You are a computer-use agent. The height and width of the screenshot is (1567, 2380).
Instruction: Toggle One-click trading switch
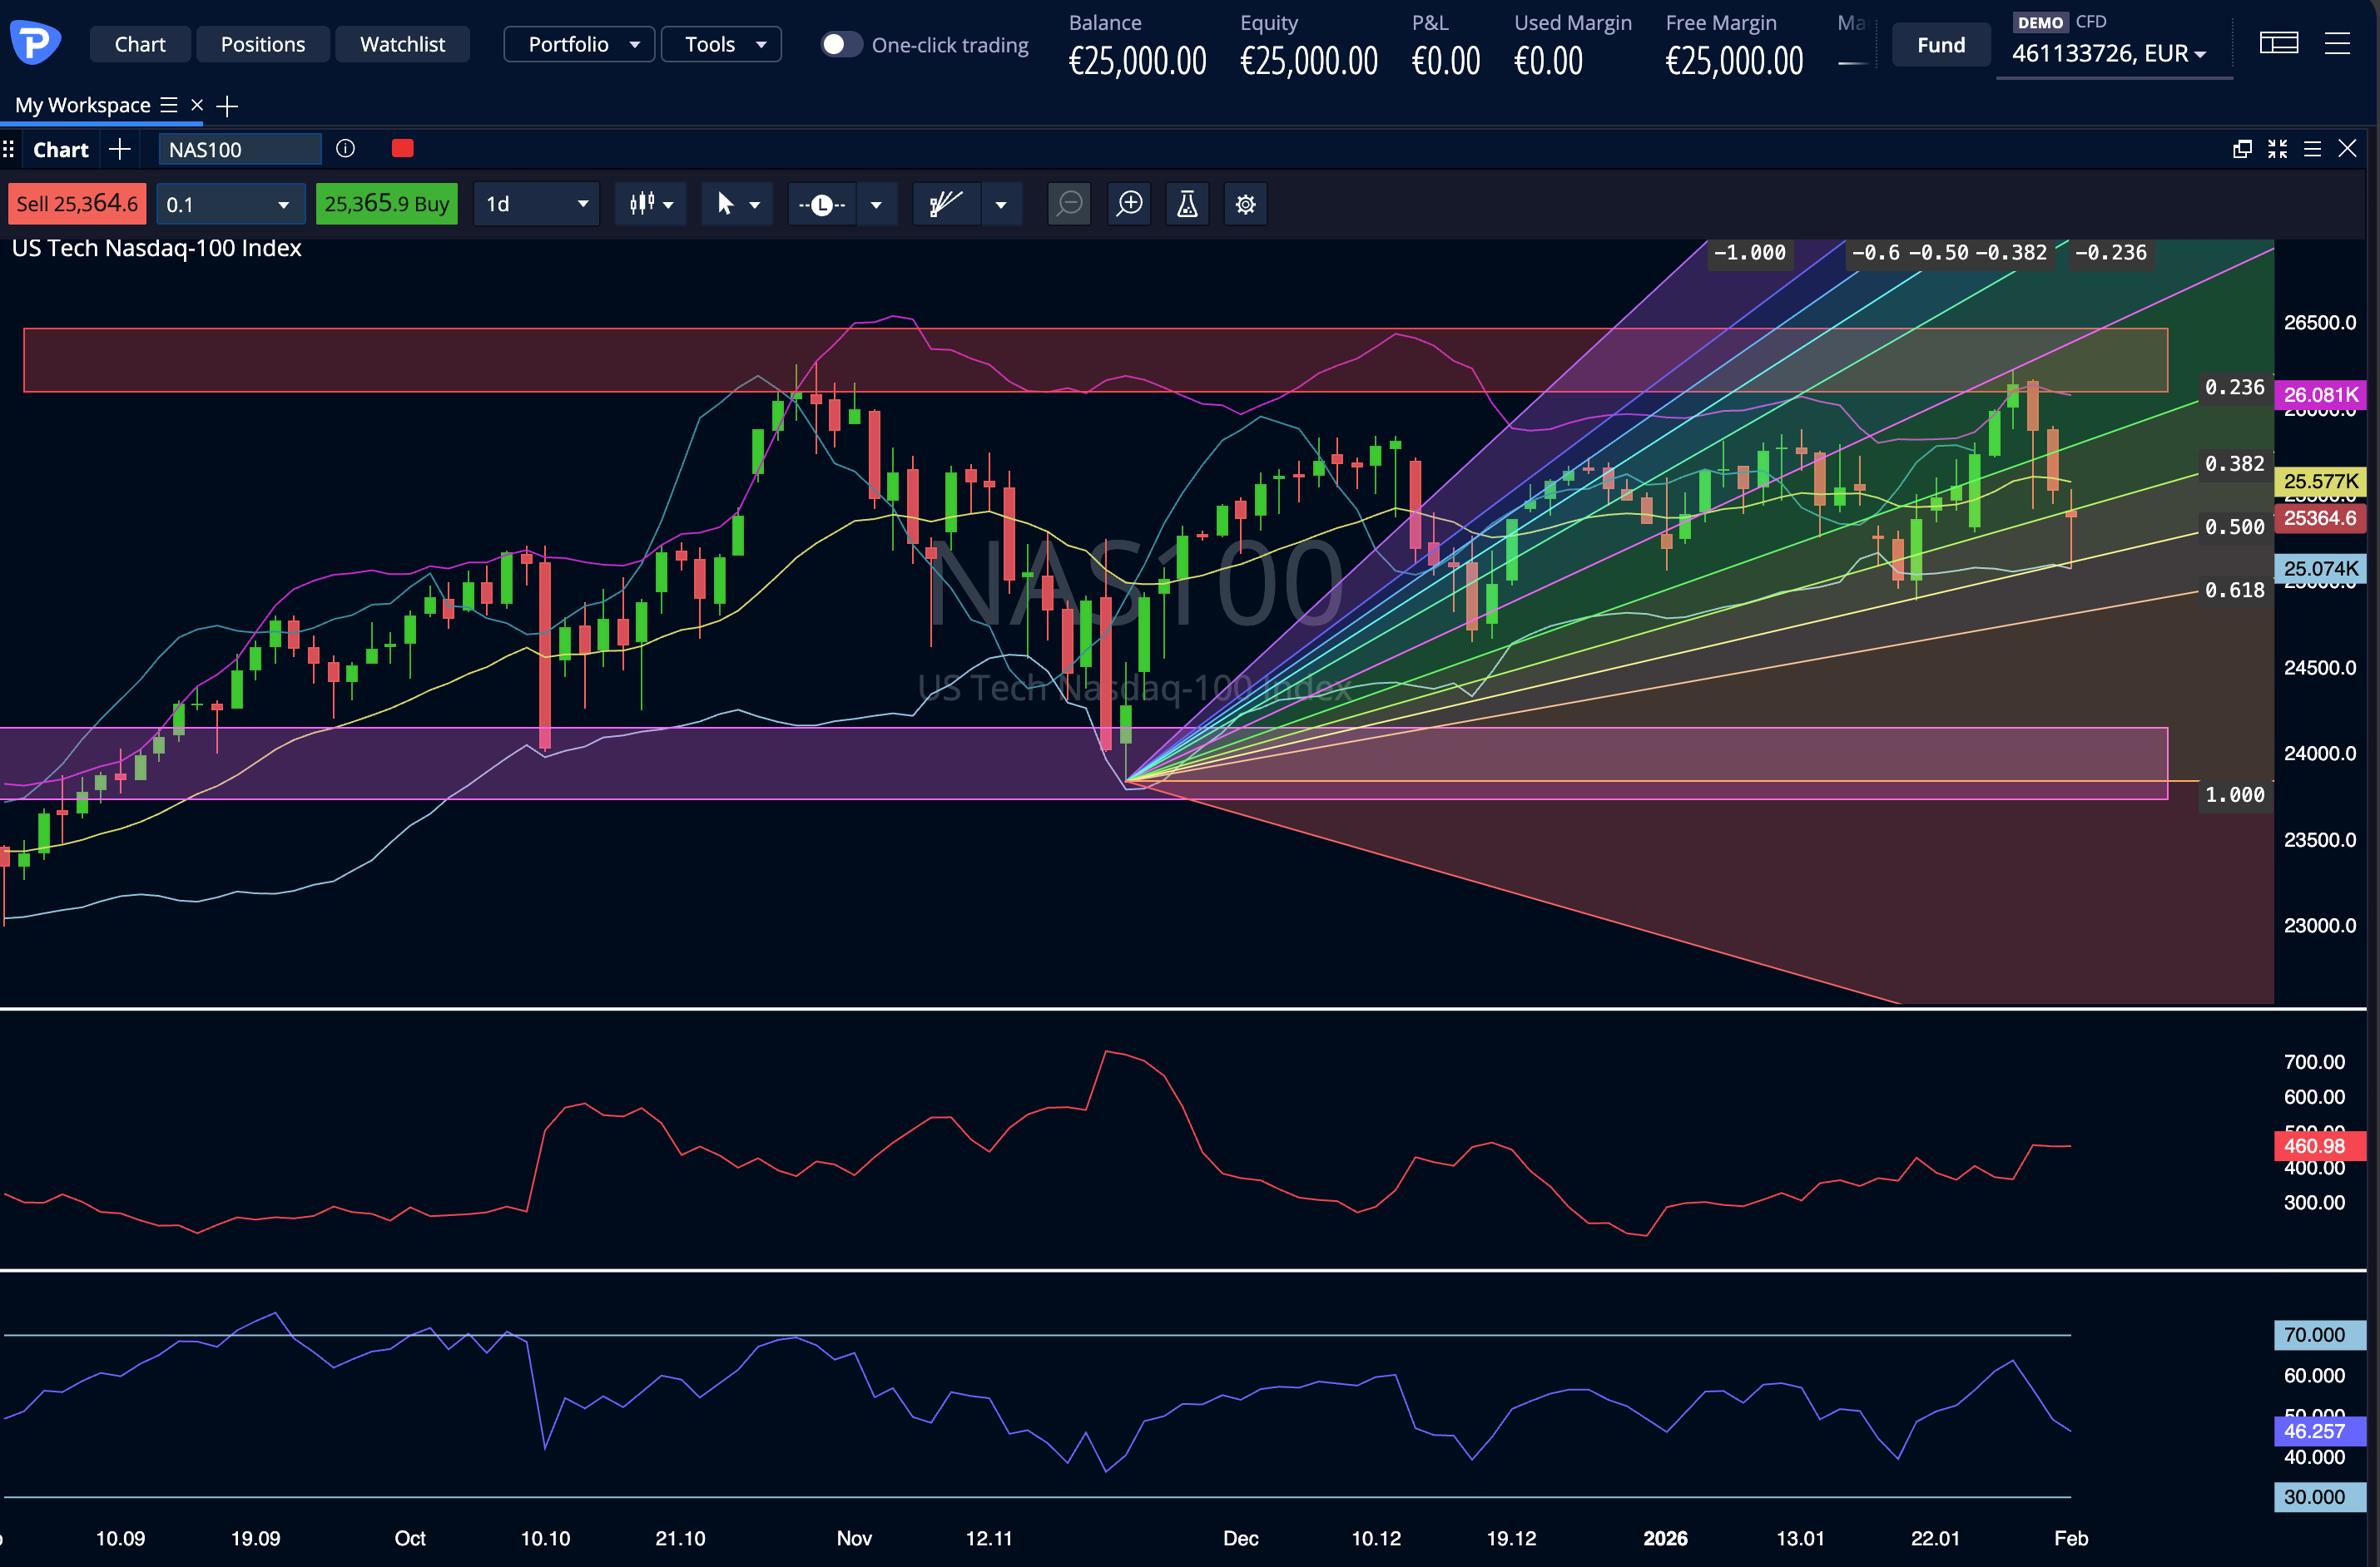click(x=840, y=45)
